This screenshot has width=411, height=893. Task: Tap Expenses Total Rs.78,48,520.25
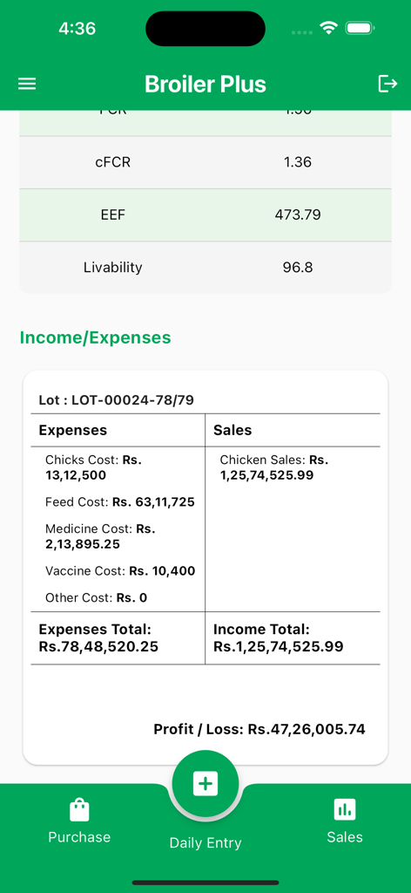[98, 637]
